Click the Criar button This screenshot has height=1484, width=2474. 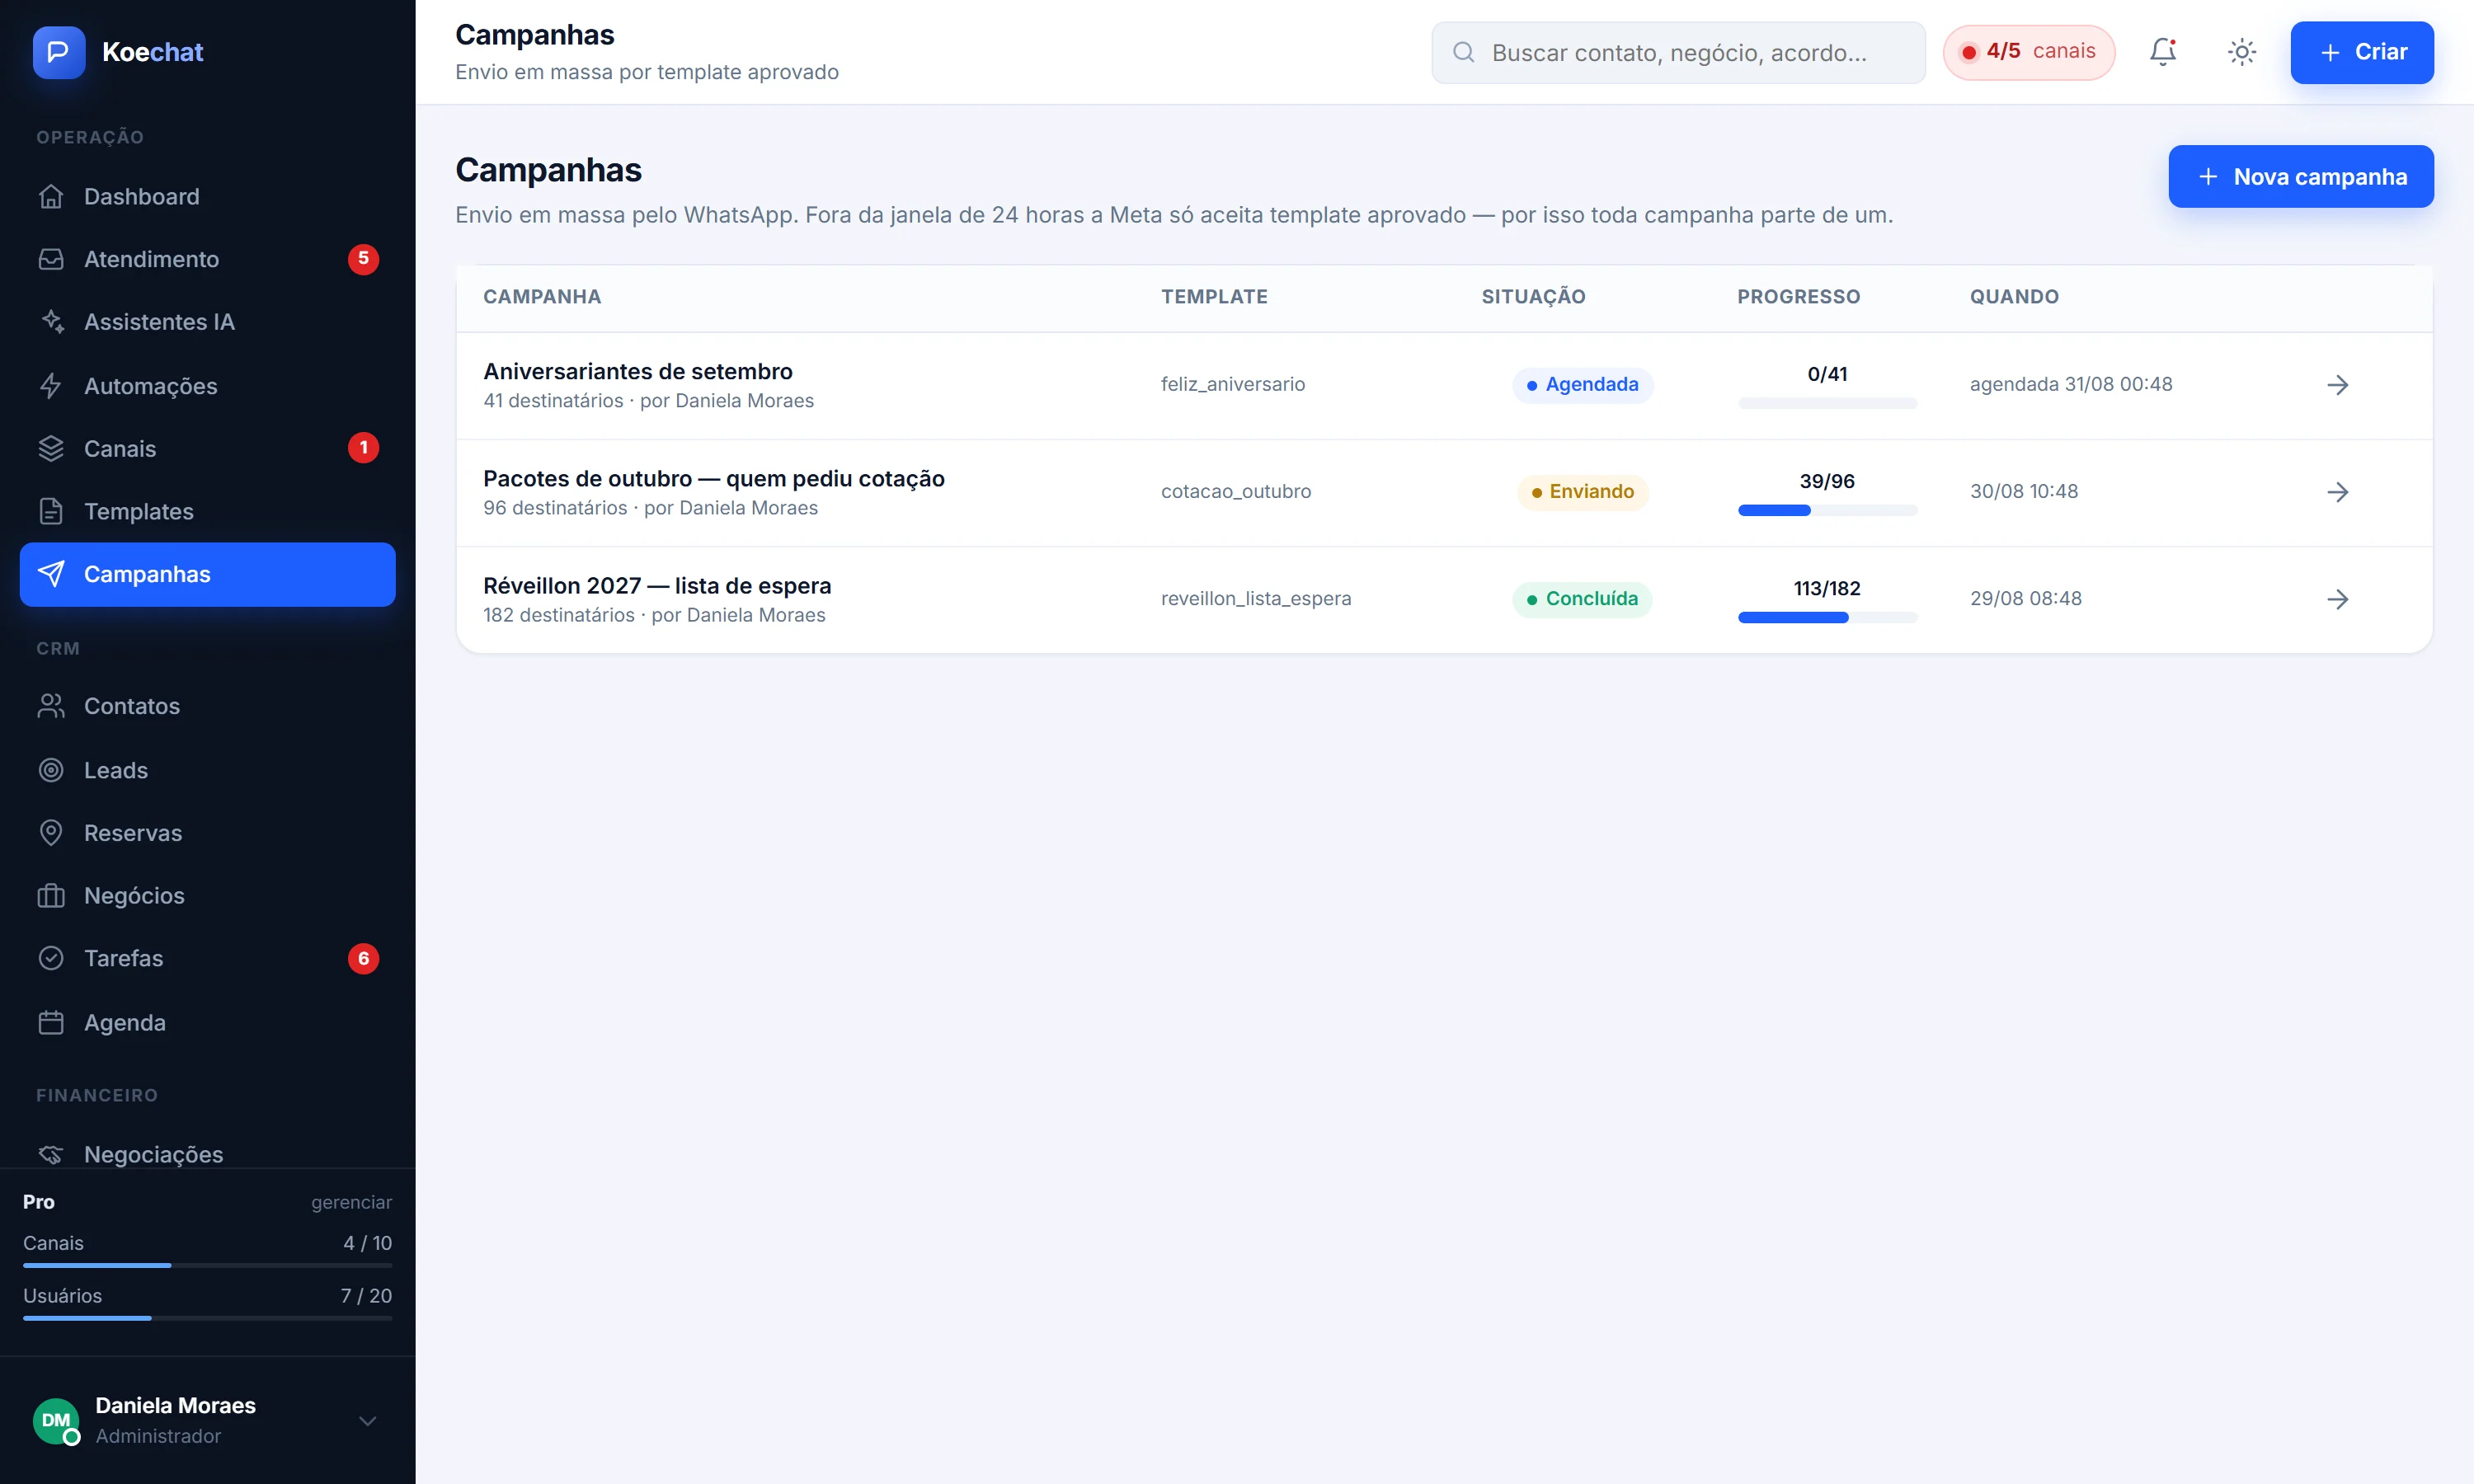[2362, 52]
